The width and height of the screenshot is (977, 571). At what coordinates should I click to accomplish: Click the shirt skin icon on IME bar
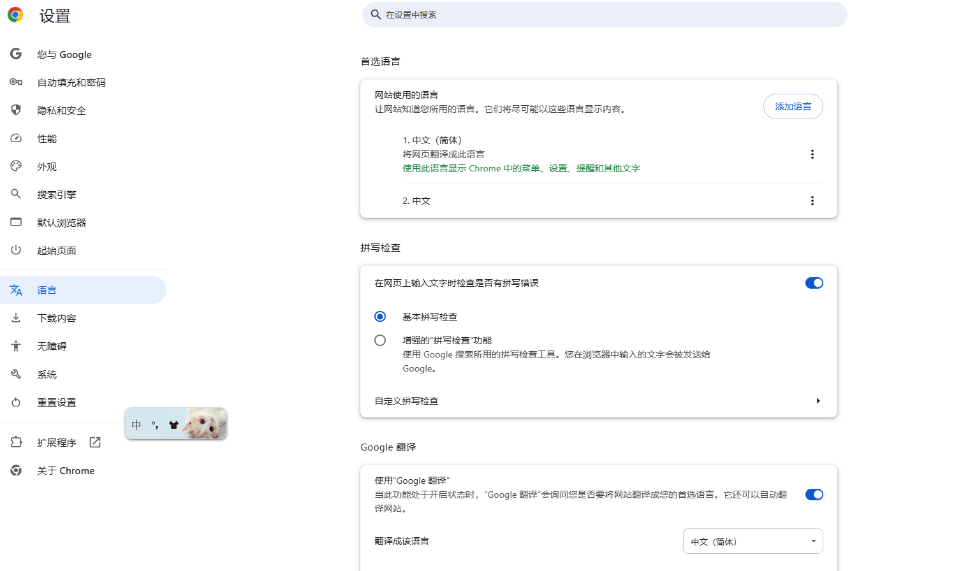tap(173, 424)
